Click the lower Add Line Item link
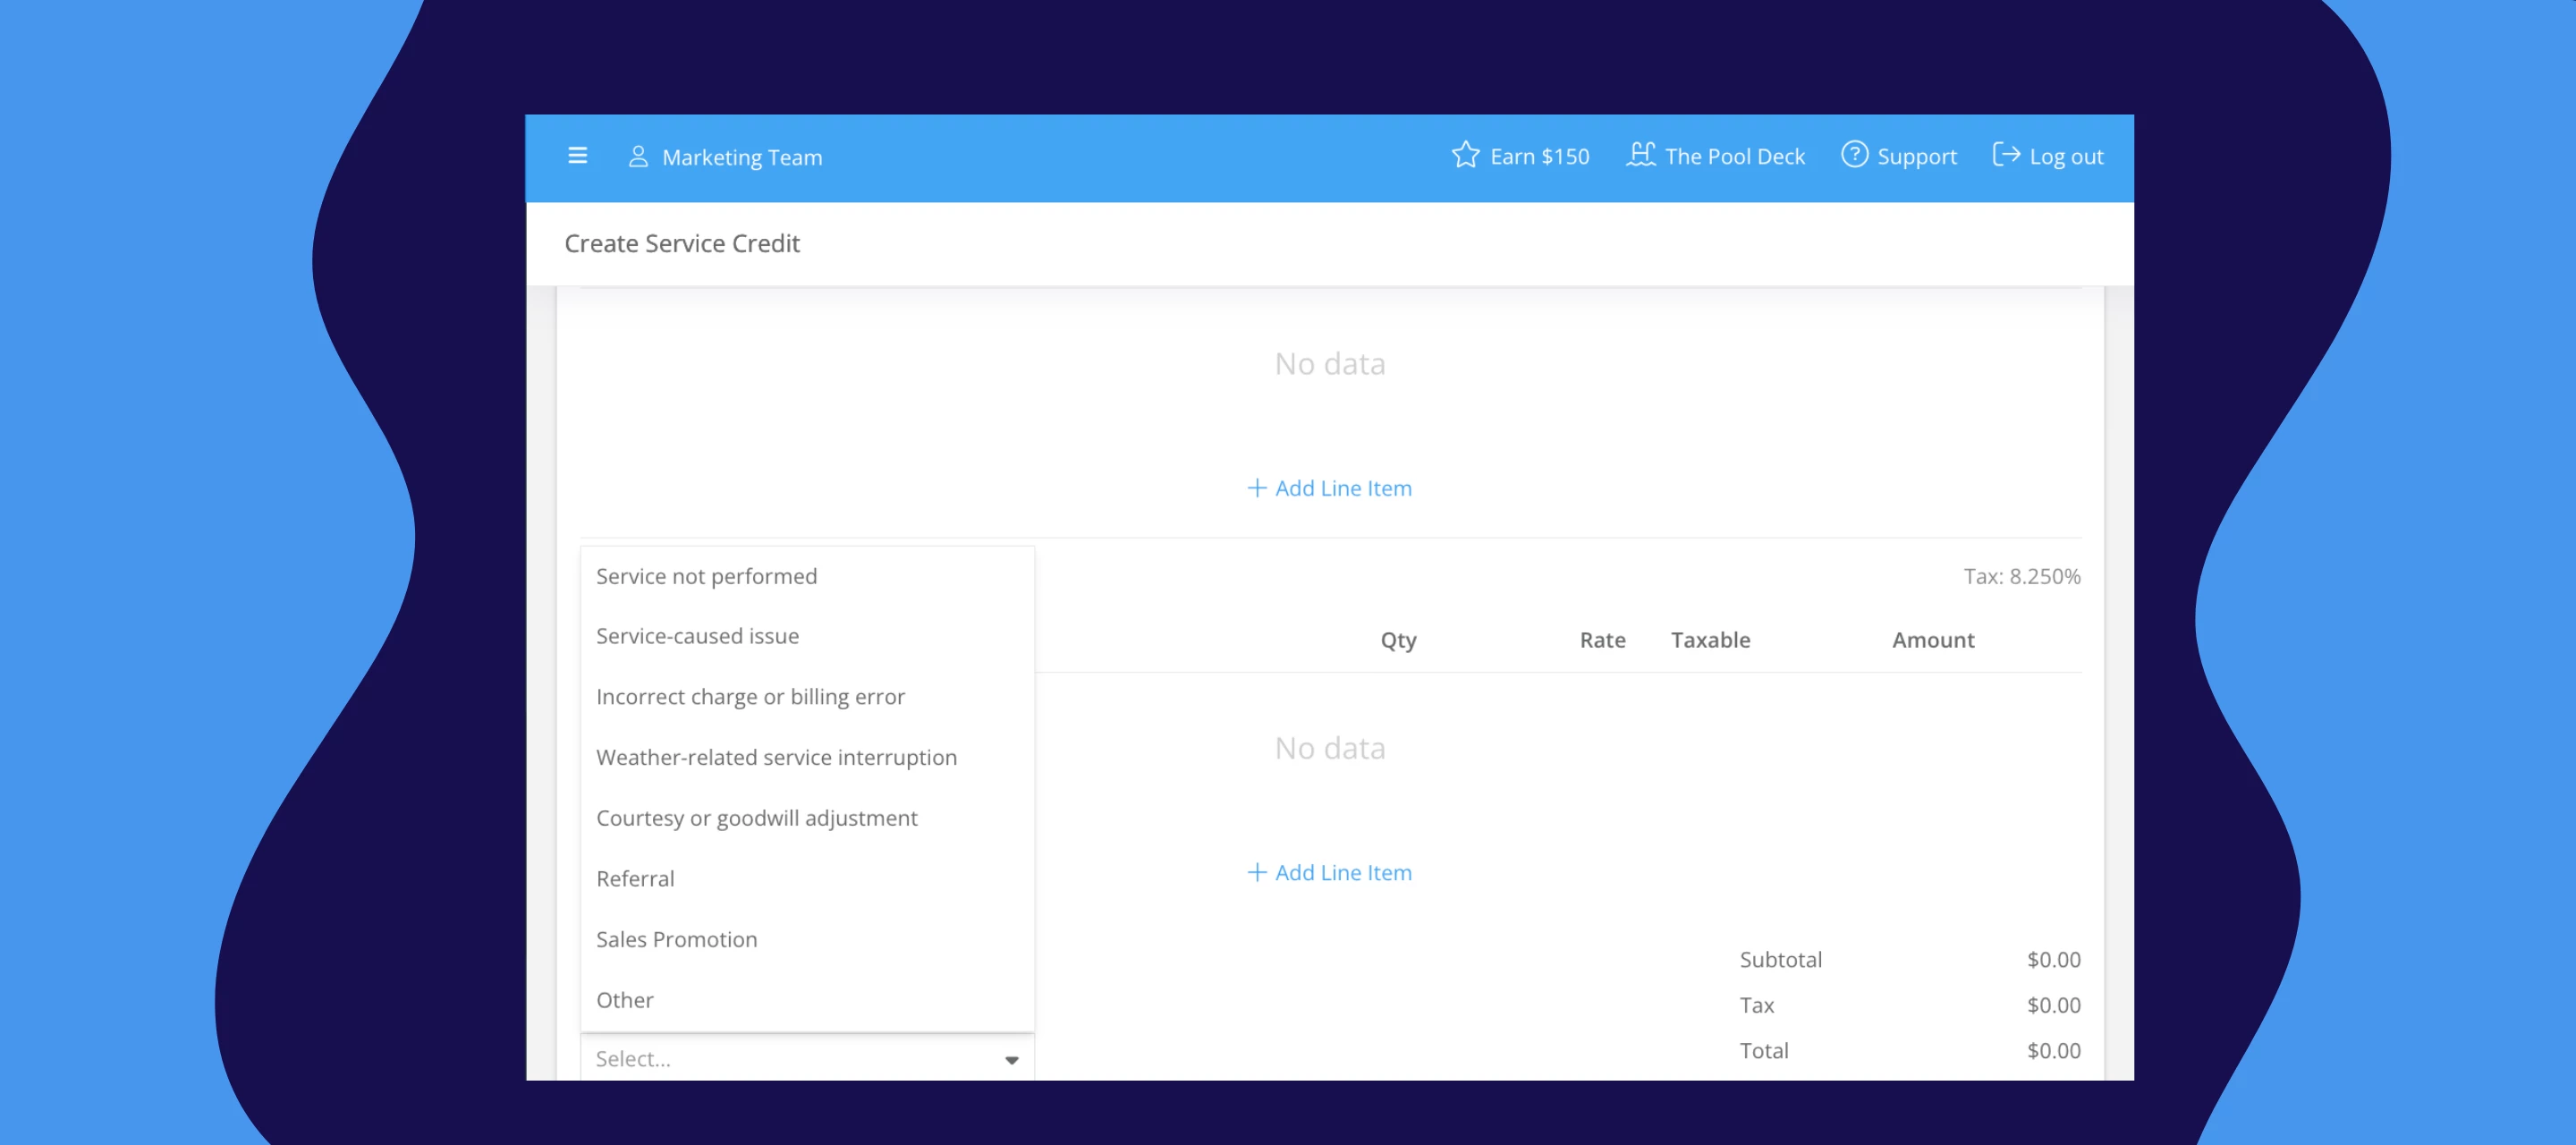 coord(1342,872)
